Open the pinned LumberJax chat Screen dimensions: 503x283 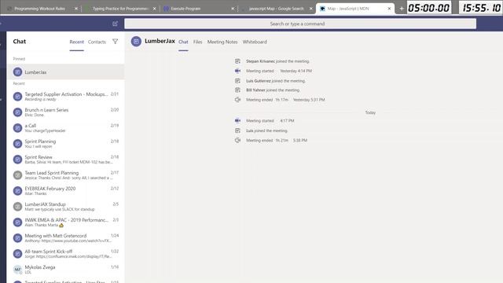click(65, 72)
